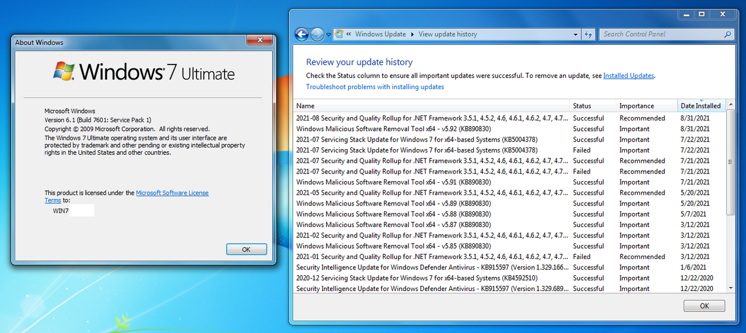746x333 pixels.
Task: Select successful 2021-07 Servicing Stack Update KB5004378 row
Action: click(x=510, y=140)
